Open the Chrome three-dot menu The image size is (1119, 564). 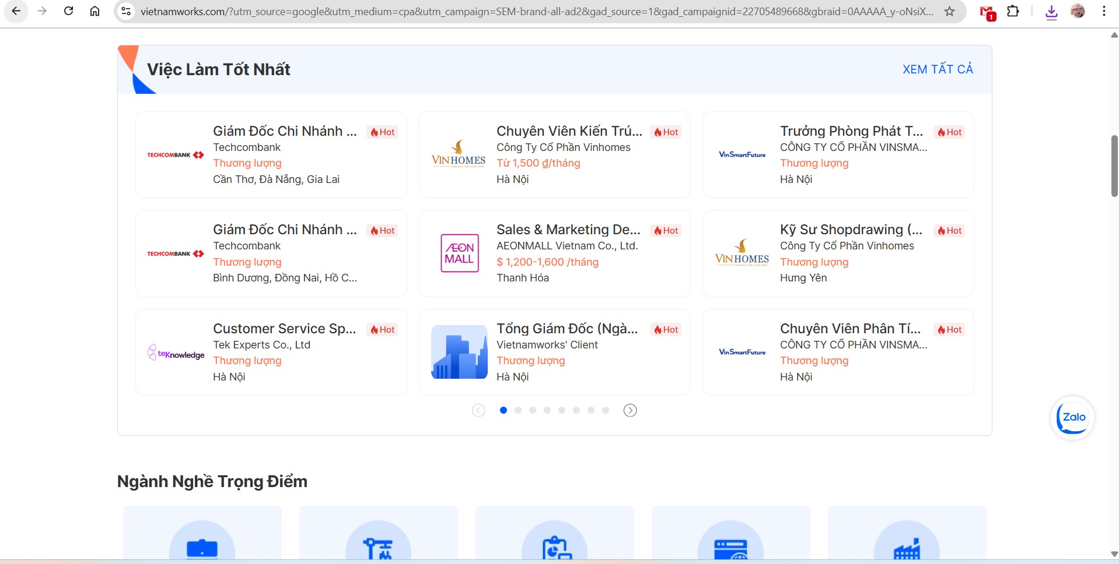1104,11
